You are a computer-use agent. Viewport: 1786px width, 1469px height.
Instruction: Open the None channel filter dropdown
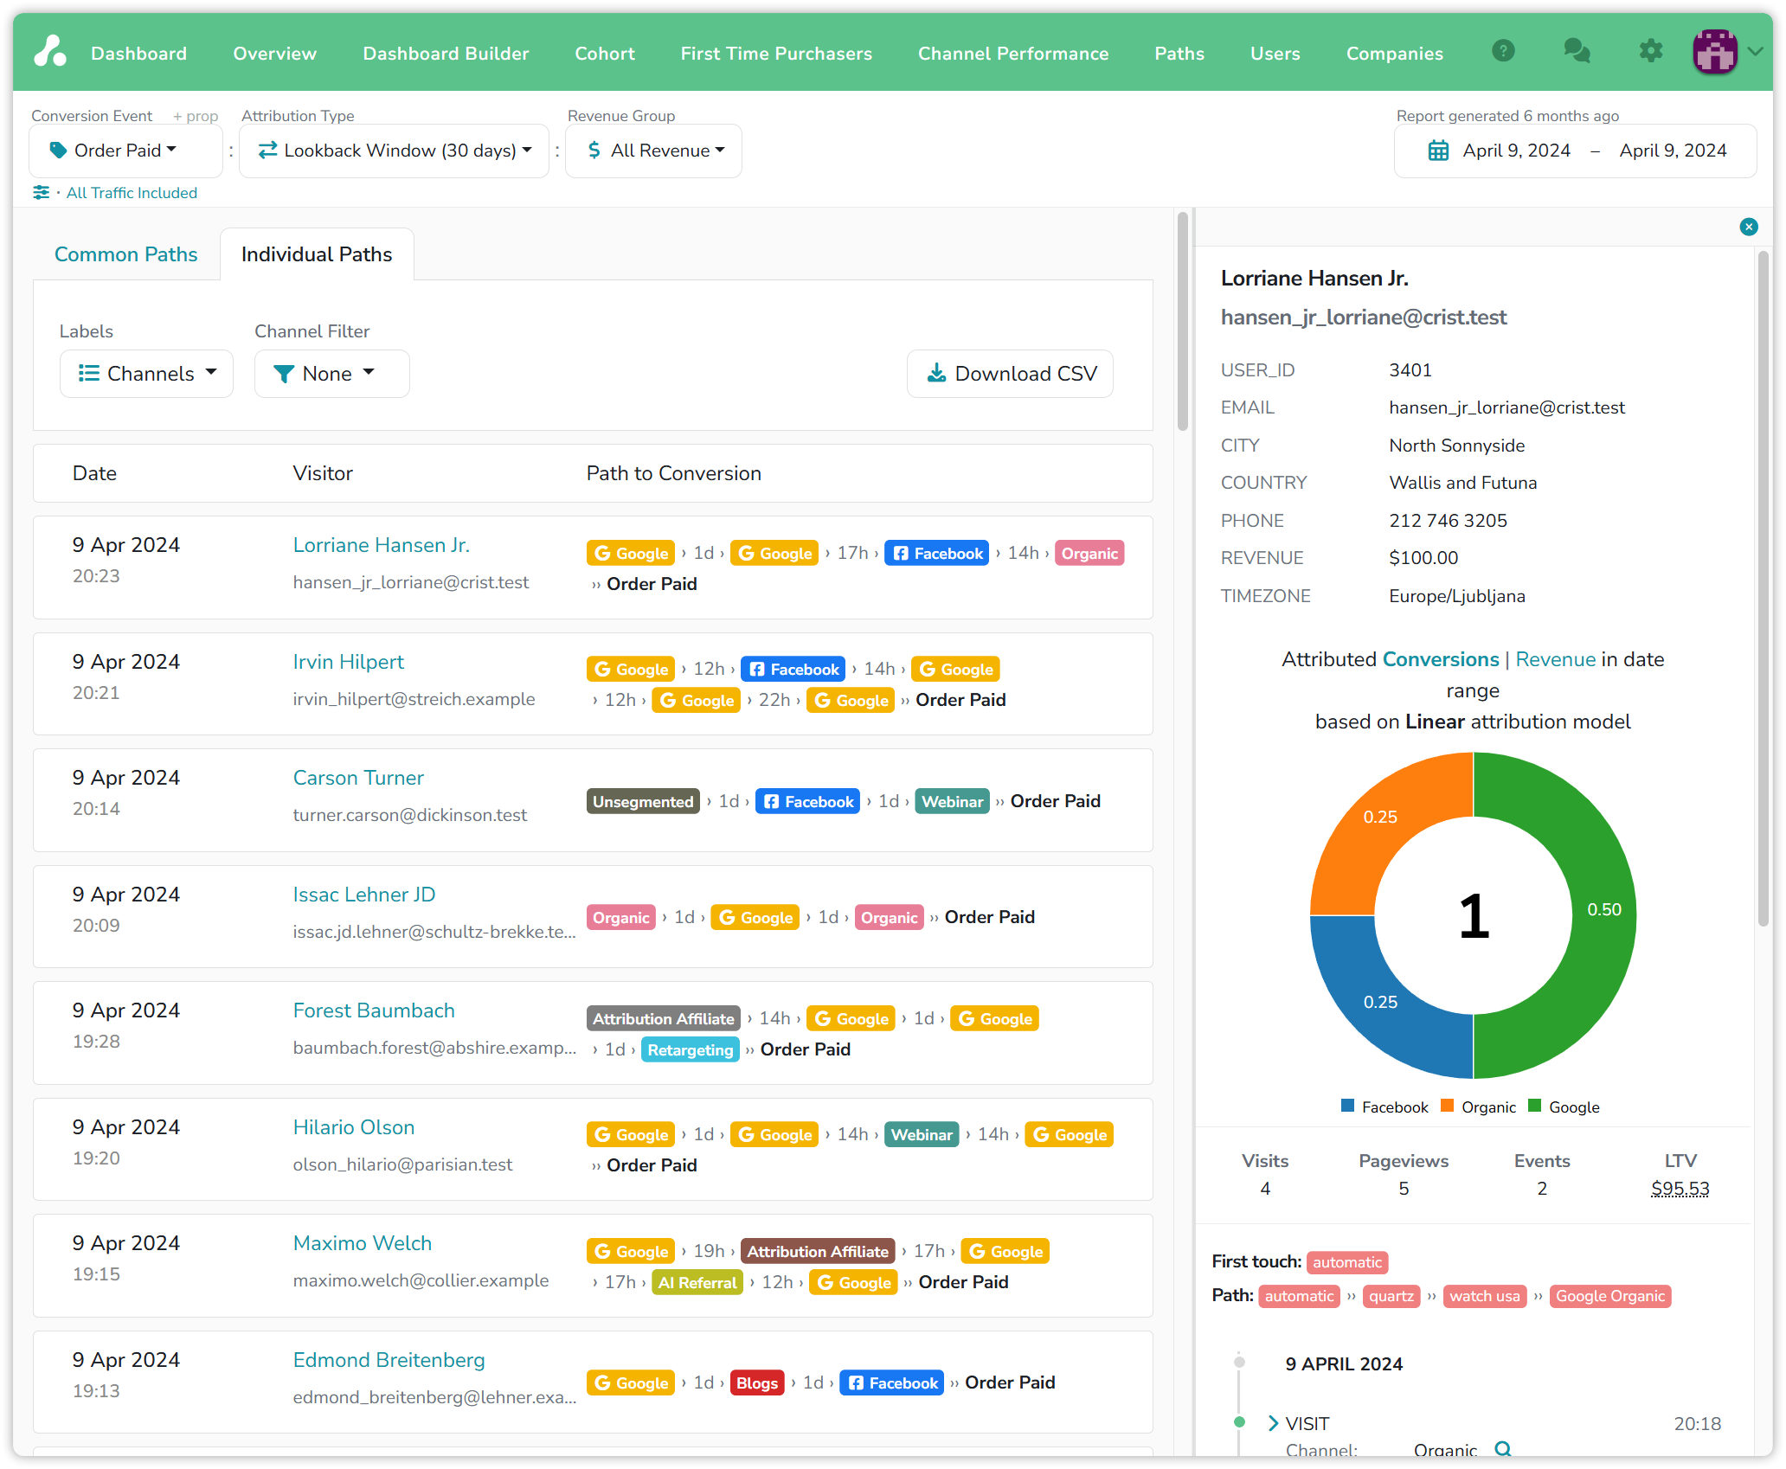tap(332, 374)
